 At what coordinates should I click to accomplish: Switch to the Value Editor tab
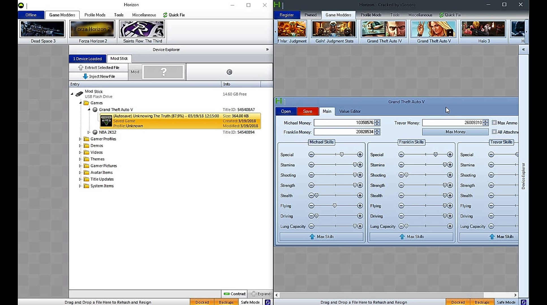(350, 111)
